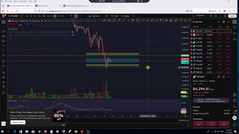Click the yellow rectangle zone on chart

112,54
